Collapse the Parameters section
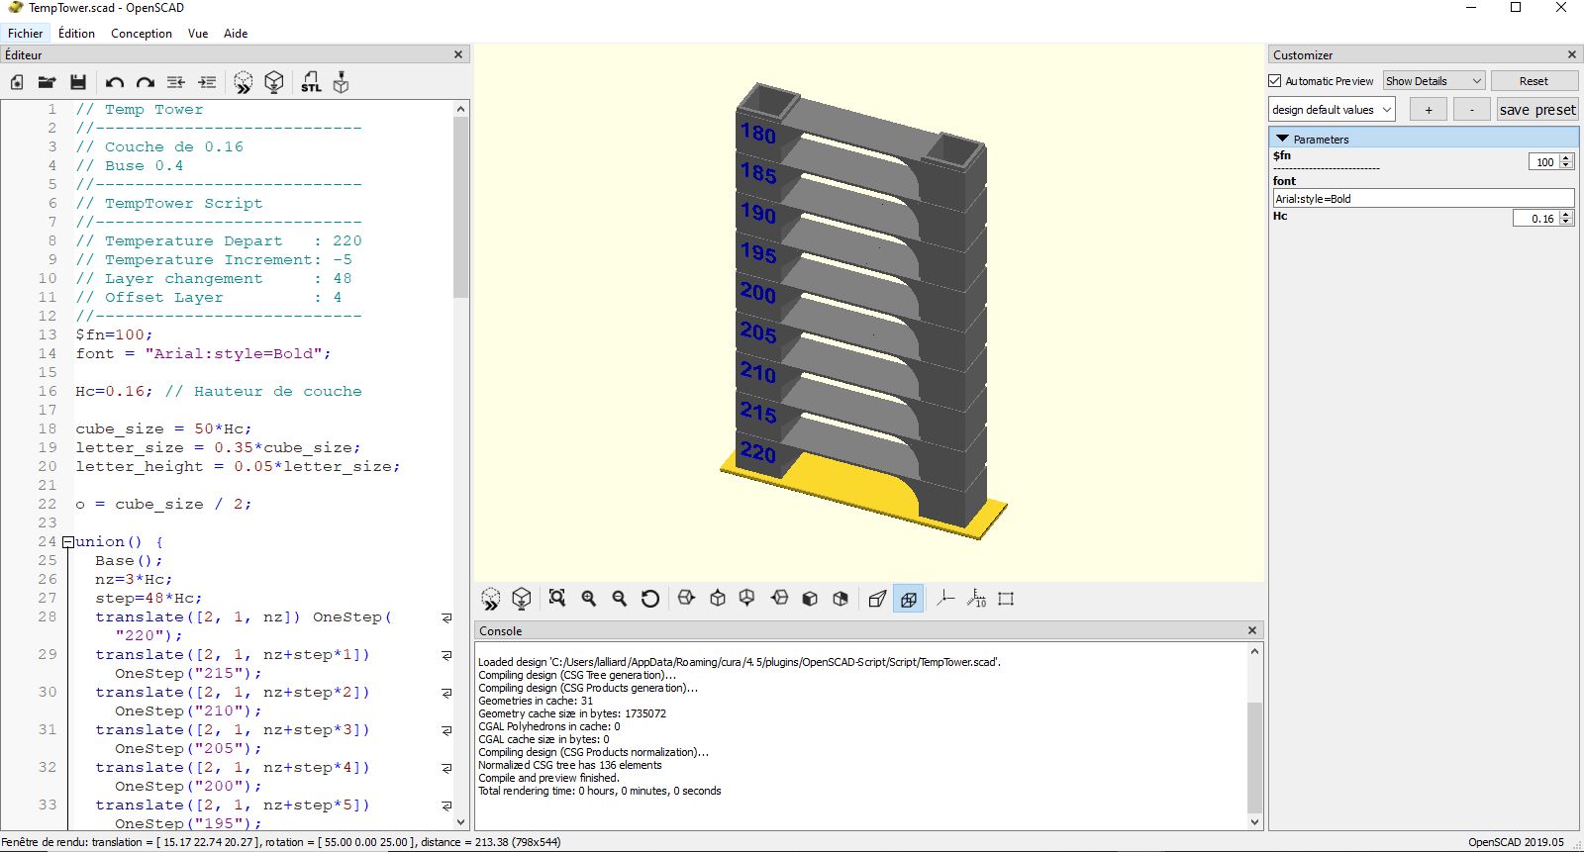Image resolution: width=1584 pixels, height=852 pixels. tap(1283, 140)
